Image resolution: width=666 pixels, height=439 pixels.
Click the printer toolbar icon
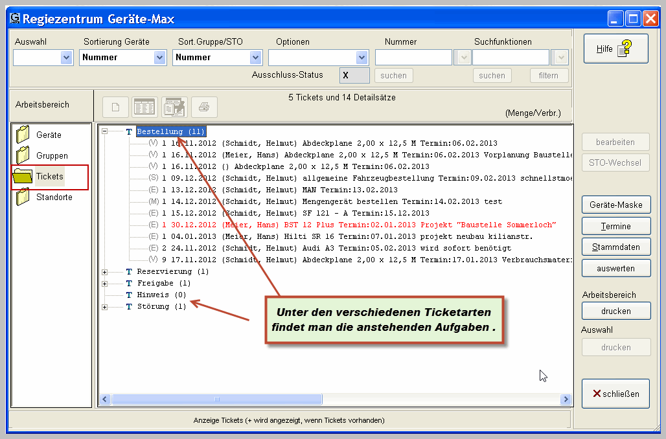204,107
